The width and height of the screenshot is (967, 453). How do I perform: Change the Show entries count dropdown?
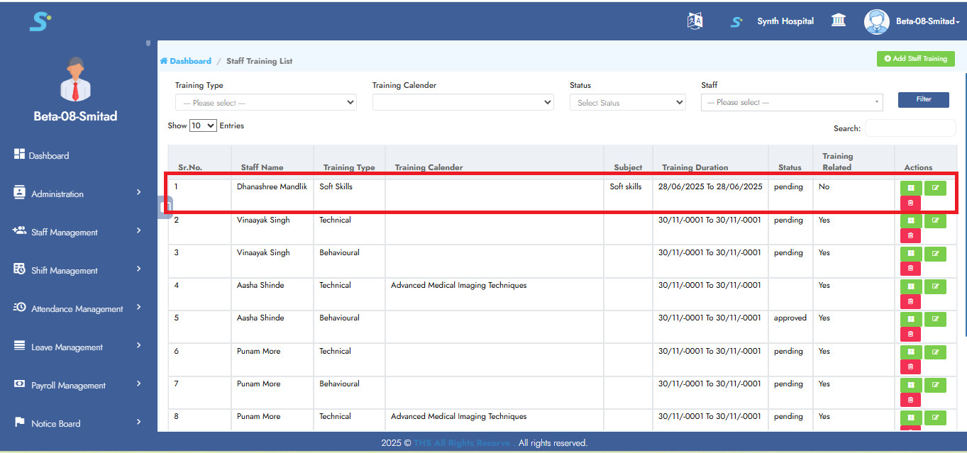click(203, 125)
